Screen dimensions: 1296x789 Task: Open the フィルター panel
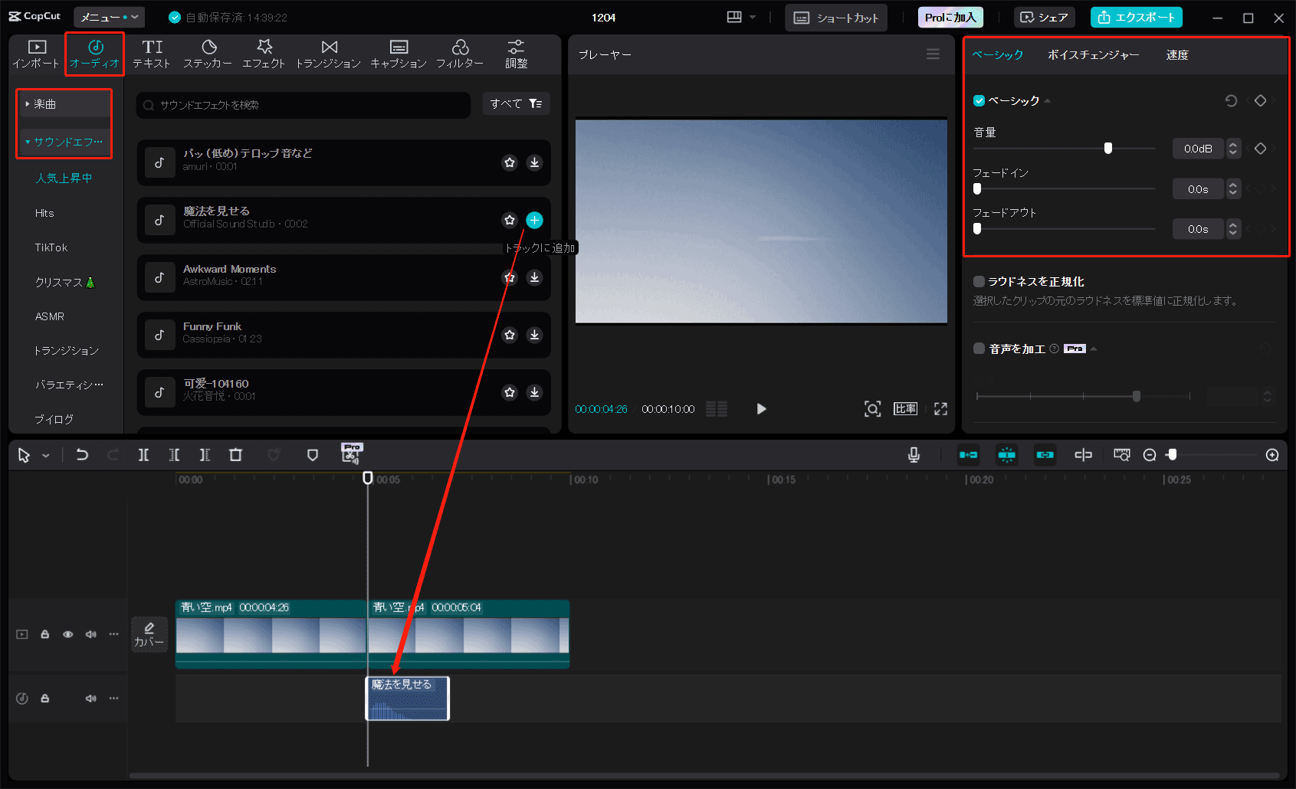point(461,54)
